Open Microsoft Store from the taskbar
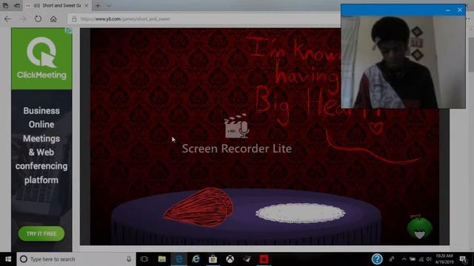474x266 pixels. point(213,259)
